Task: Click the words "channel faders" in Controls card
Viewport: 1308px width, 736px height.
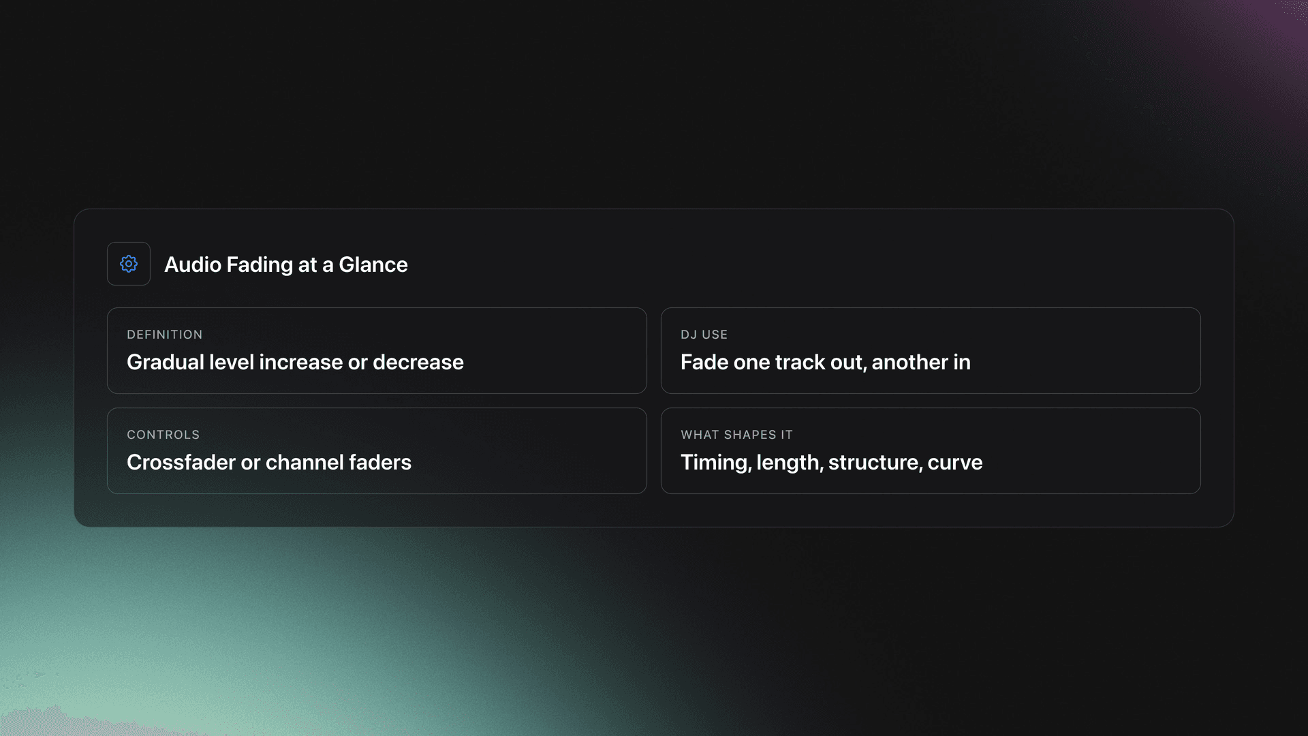Action: pyautogui.click(x=338, y=462)
